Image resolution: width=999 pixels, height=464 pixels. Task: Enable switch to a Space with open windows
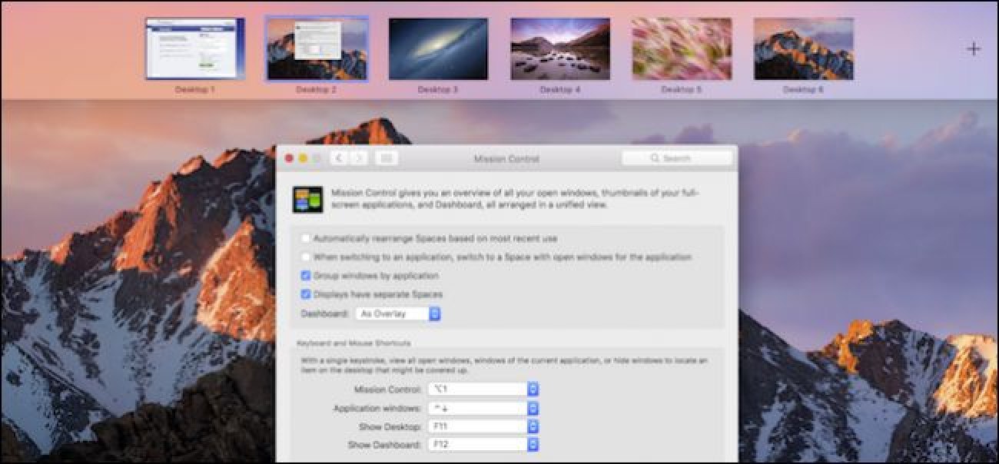click(306, 257)
